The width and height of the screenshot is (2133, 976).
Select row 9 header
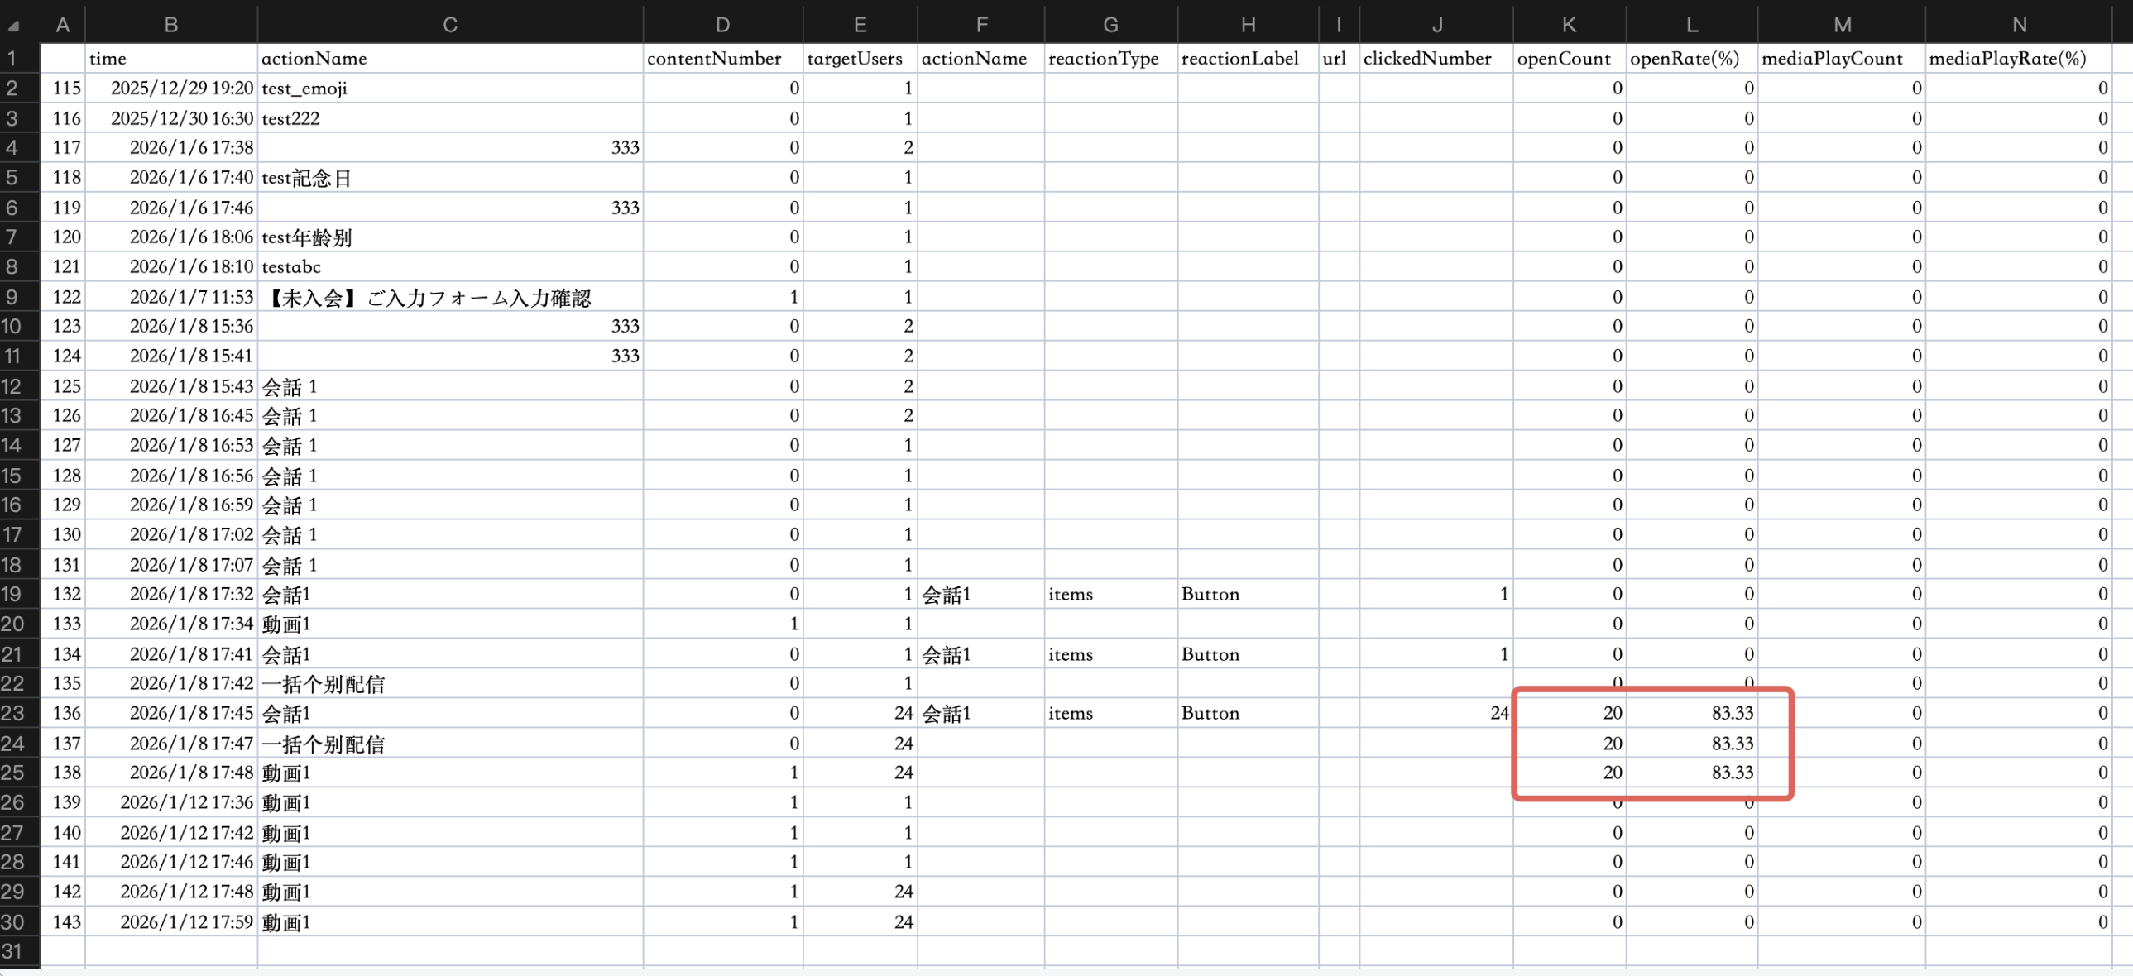tap(12, 296)
